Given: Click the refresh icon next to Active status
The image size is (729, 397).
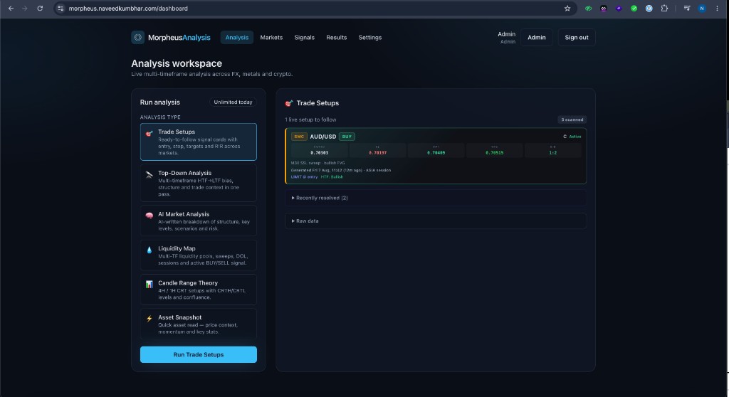Looking at the screenshot, I should point(565,137).
